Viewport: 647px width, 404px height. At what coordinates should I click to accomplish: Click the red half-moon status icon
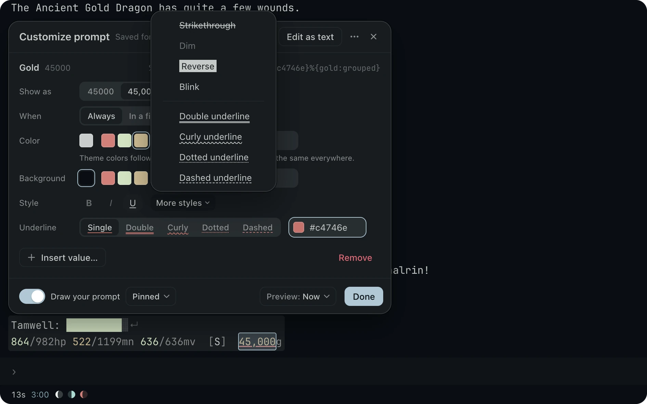(x=84, y=394)
